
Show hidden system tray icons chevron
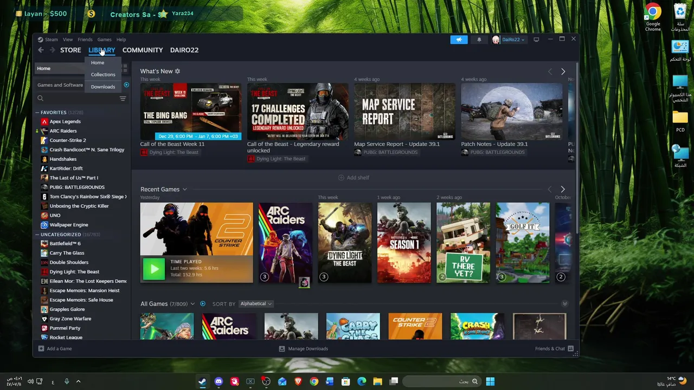pyautogui.click(x=78, y=381)
